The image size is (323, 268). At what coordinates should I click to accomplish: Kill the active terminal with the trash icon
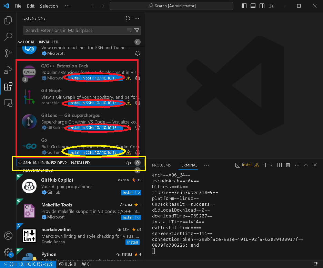pyautogui.click(x=288, y=165)
